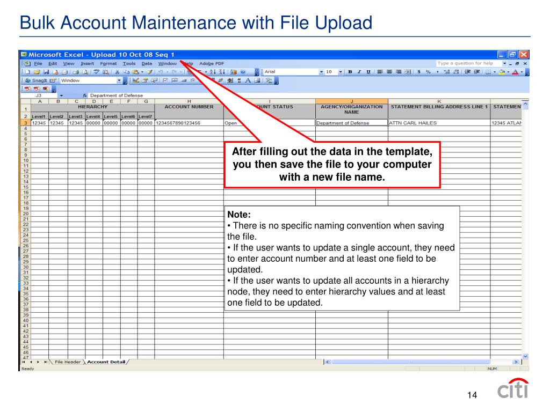Screen dimensions: 550x412
Task: Click the Open file folder icon
Action: coord(37,72)
